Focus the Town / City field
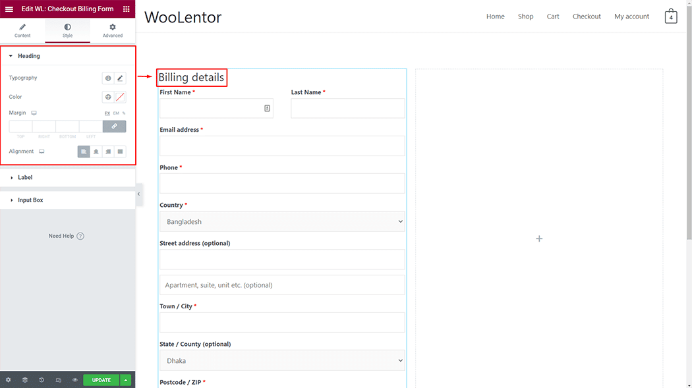 pos(282,322)
